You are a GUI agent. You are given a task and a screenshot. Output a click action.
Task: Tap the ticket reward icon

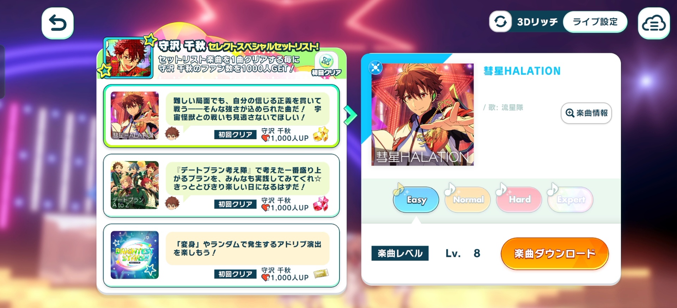pyautogui.click(x=321, y=274)
